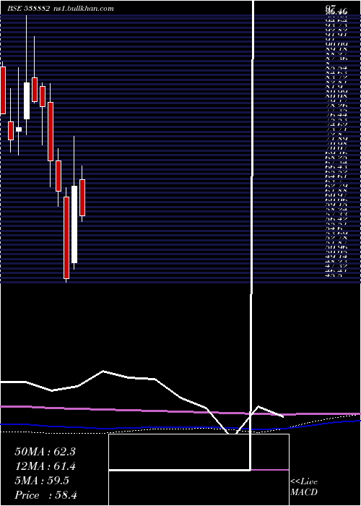Select the 12MA : 61.4 value
This screenshot has width=361, height=506.
(x=45, y=466)
